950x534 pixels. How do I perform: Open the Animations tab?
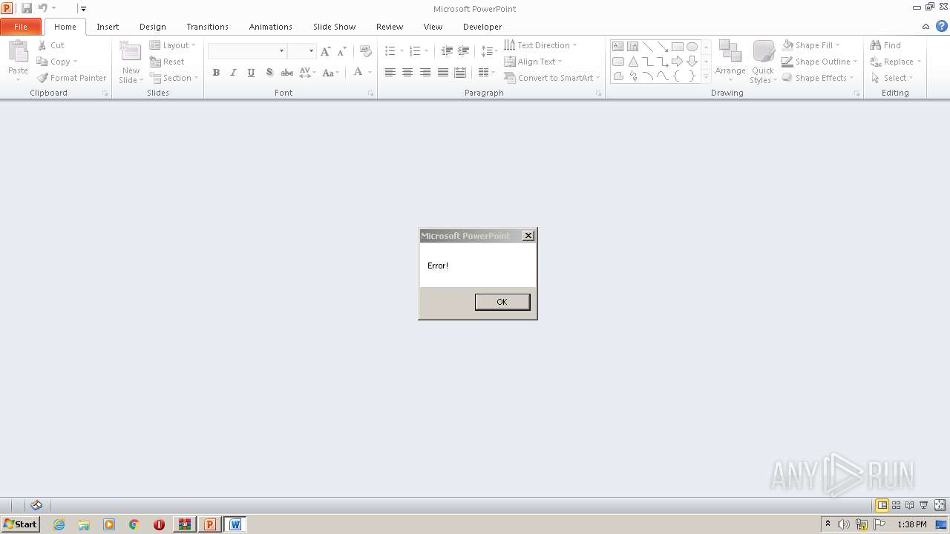tap(270, 27)
